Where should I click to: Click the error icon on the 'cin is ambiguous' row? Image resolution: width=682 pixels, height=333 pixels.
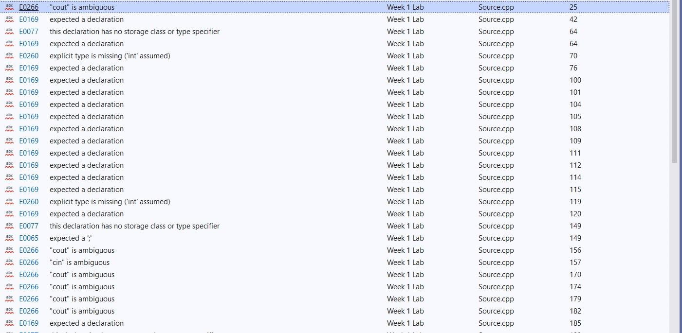point(9,262)
